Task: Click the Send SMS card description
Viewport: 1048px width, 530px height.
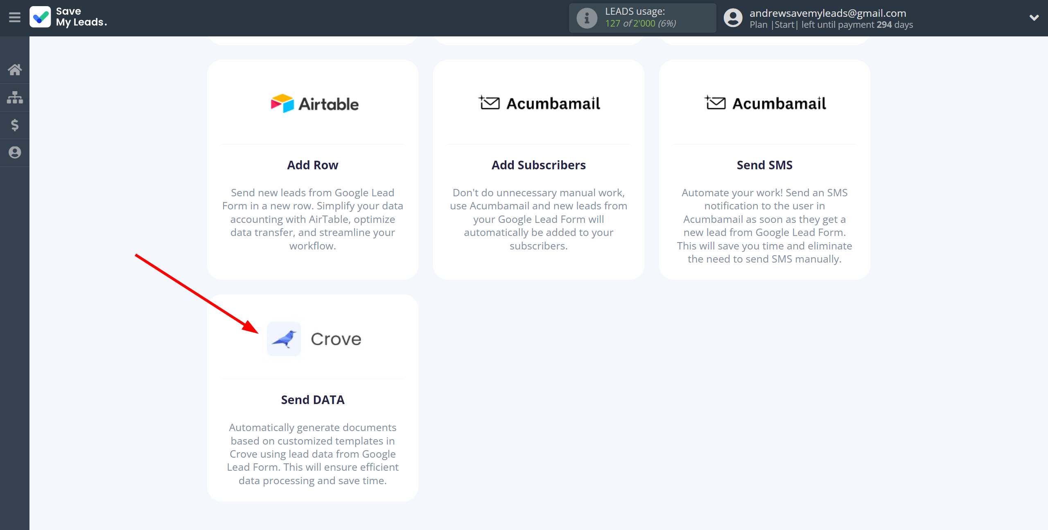Action: (x=765, y=226)
